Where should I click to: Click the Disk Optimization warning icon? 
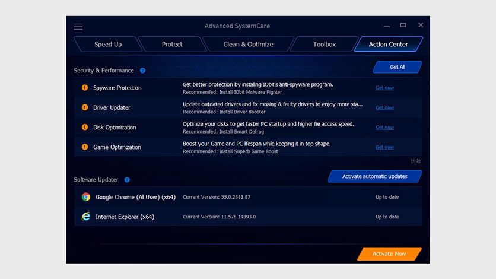tap(85, 127)
